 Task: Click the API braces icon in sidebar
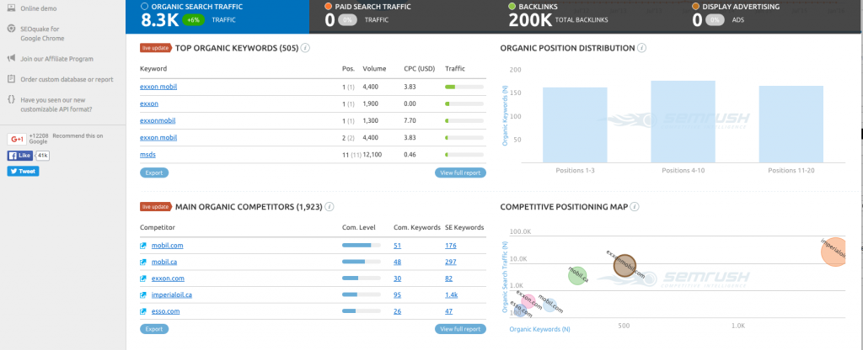(11, 99)
